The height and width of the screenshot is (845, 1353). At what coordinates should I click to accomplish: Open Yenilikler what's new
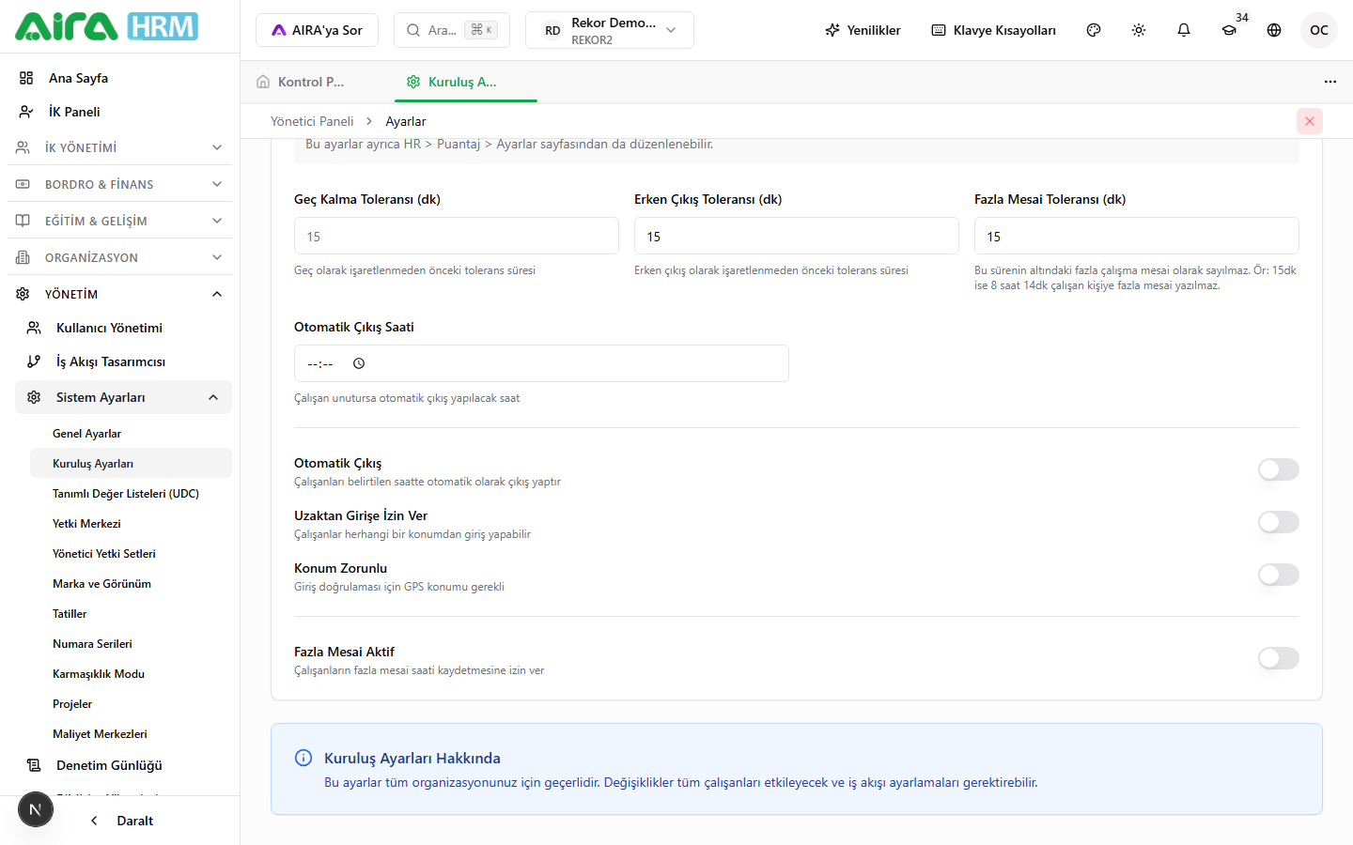[x=863, y=30]
